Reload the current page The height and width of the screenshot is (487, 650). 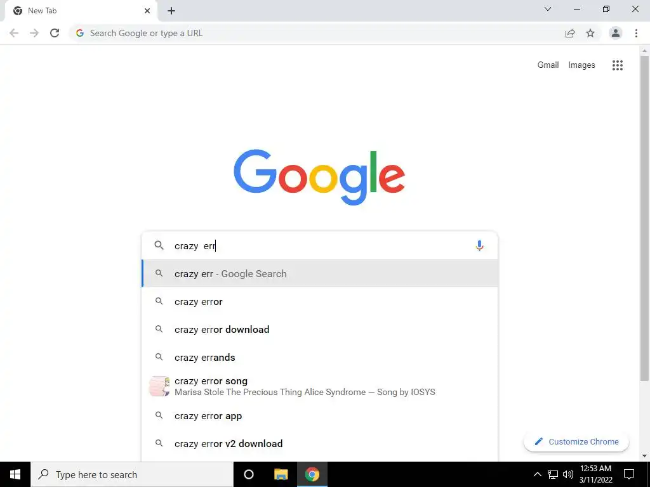(55, 33)
